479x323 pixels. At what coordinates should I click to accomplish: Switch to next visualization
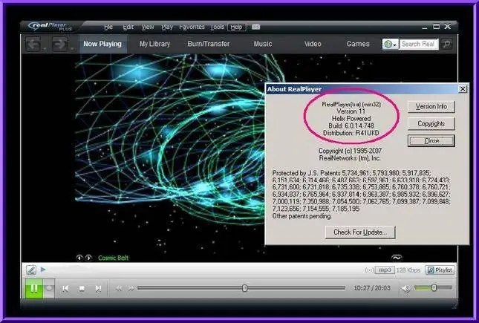pyautogui.click(x=88, y=258)
